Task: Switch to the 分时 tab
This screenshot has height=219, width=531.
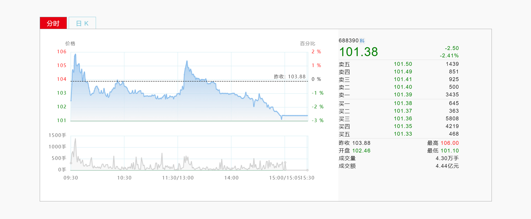Action: [x=53, y=23]
